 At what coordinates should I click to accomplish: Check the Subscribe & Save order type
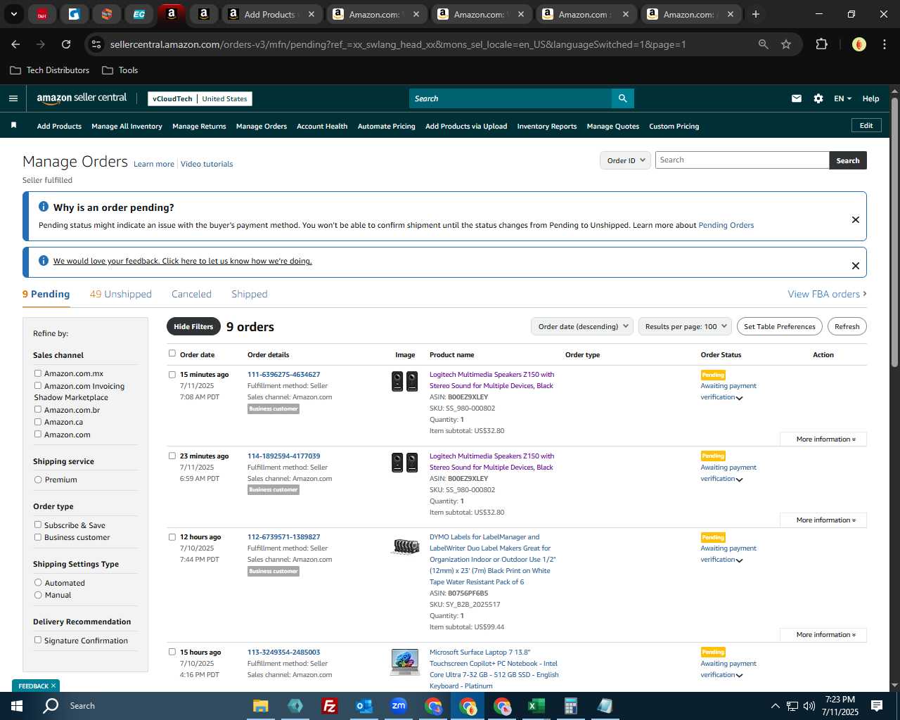coord(38,525)
